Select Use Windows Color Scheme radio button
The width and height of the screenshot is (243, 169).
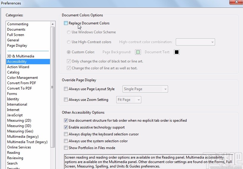click(x=68, y=32)
